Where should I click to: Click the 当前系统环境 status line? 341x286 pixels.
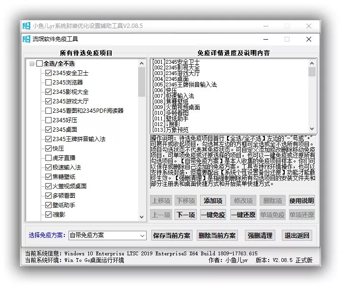[x=74, y=260]
